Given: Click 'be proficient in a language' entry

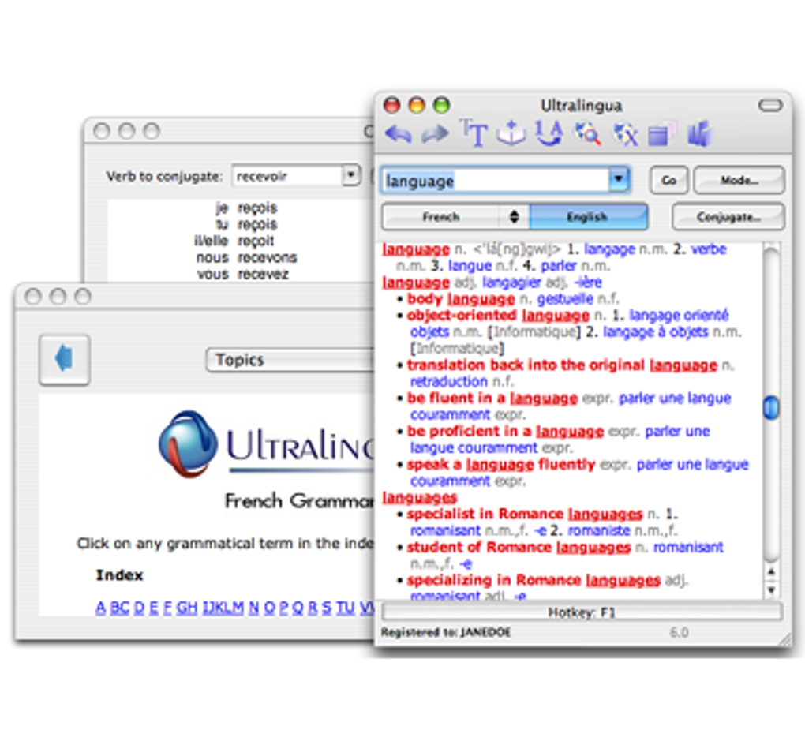Looking at the screenshot, I should pos(505,431).
